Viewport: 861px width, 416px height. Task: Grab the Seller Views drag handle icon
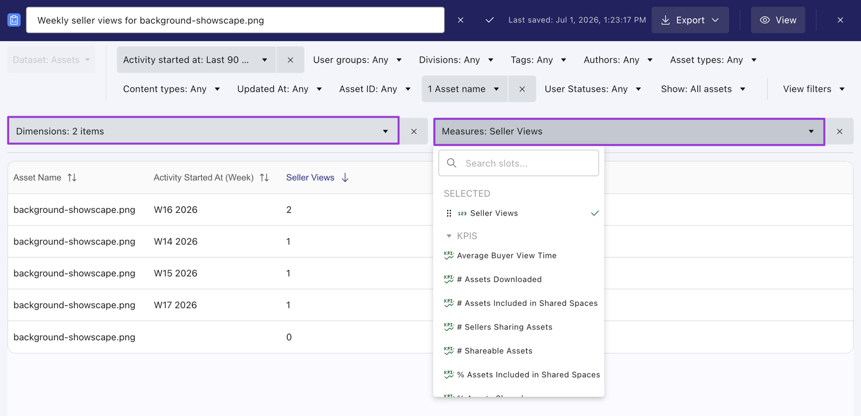449,213
